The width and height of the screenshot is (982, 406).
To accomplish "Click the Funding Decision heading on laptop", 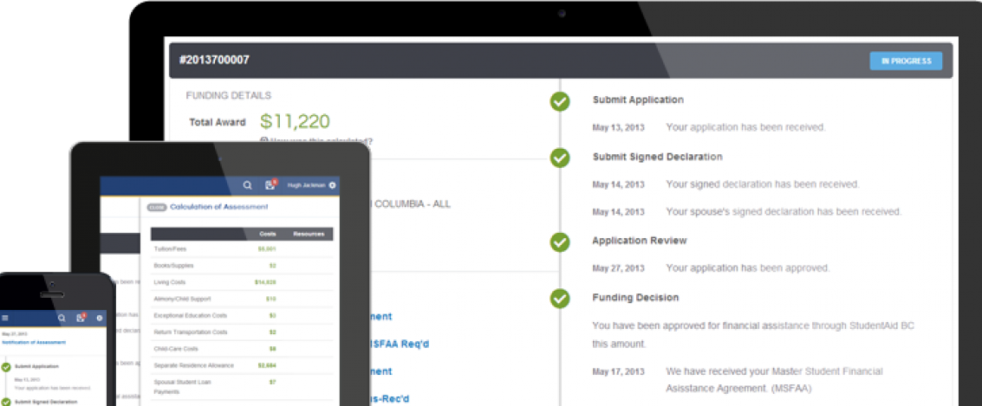I will pyautogui.click(x=635, y=297).
